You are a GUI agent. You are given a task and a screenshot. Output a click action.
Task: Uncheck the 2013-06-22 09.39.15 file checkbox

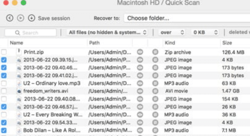[x=4, y=60]
